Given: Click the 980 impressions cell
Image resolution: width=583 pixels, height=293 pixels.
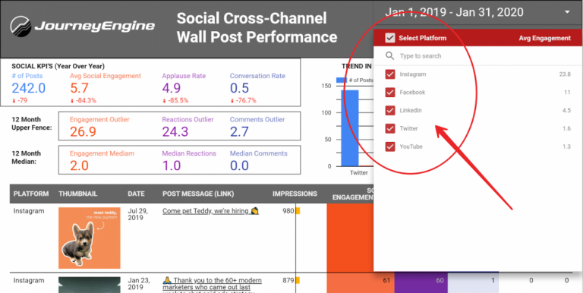Looking at the screenshot, I should coord(288,211).
